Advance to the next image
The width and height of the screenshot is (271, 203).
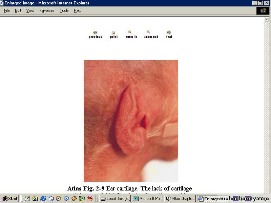click(x=169, y=34)
